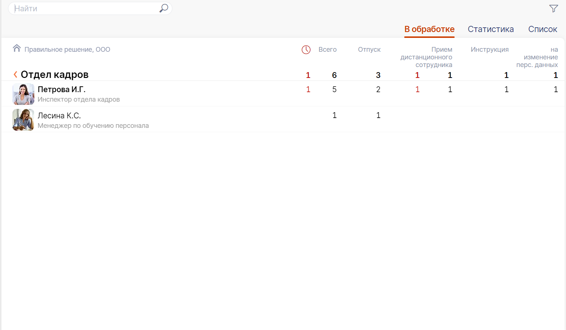Click the magnifier search icon
Image resolution: width=566 pixels, height=330 pixels.
tap(164, 8)
